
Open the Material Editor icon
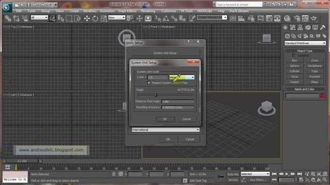pos(287,18)
